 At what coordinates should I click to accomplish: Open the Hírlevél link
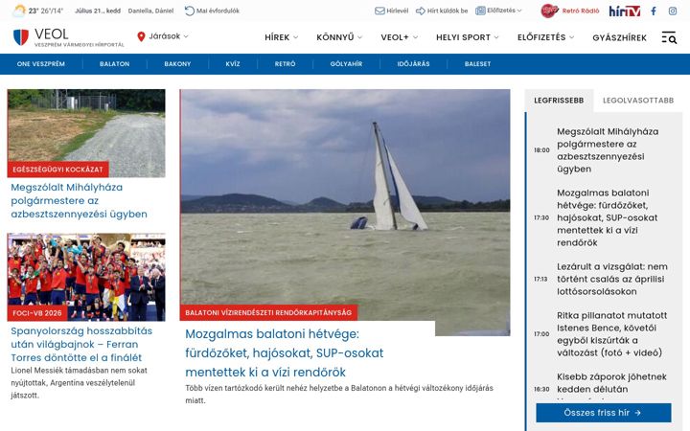(x=398, y=11)
